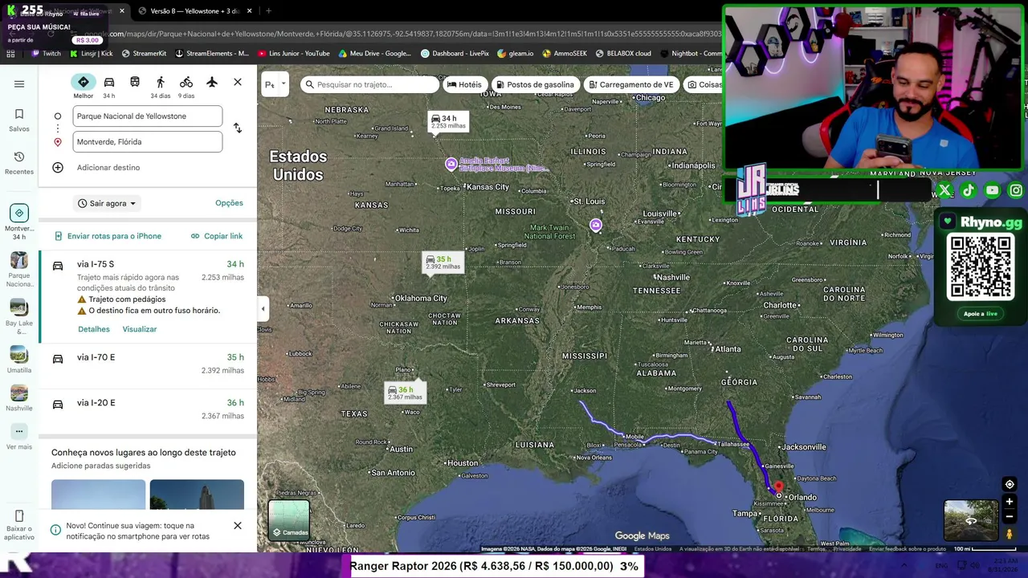Viewport: 1028px width, 578px height.
Task: Select the Melhor best travel mode
Action: 84,87
